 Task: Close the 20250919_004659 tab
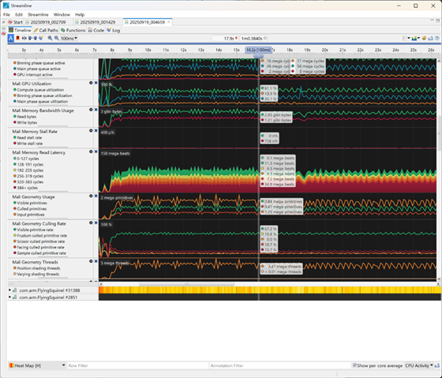tap(169, 22)
